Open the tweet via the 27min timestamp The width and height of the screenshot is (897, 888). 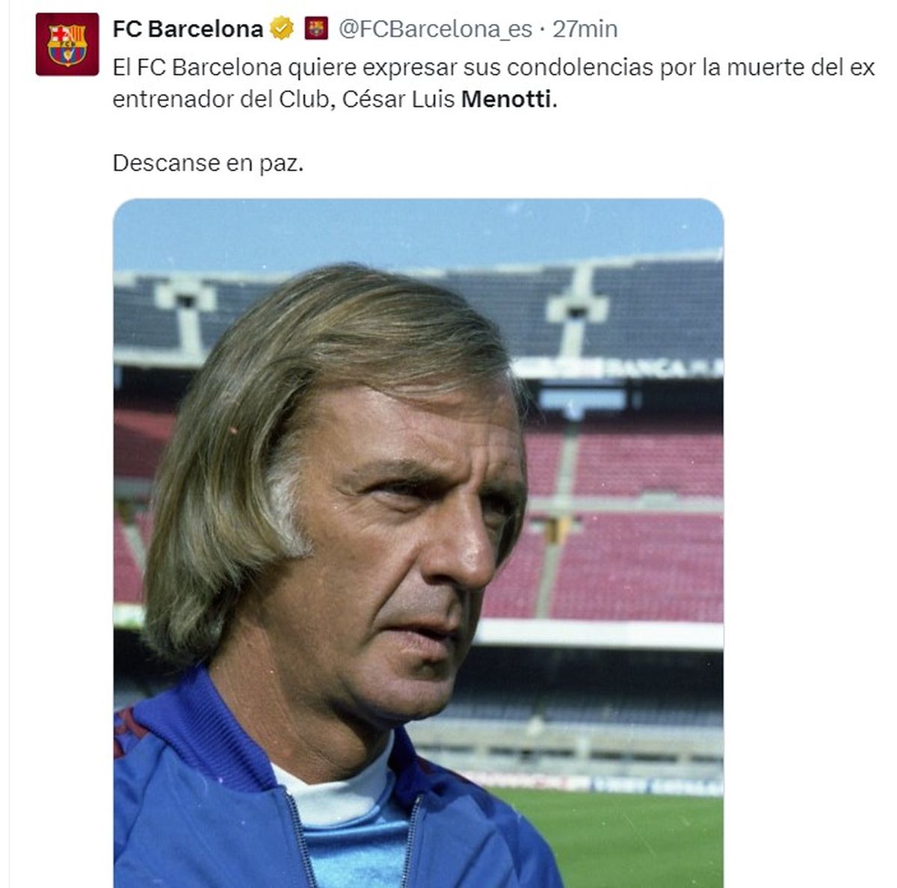(x=585, y=29)
